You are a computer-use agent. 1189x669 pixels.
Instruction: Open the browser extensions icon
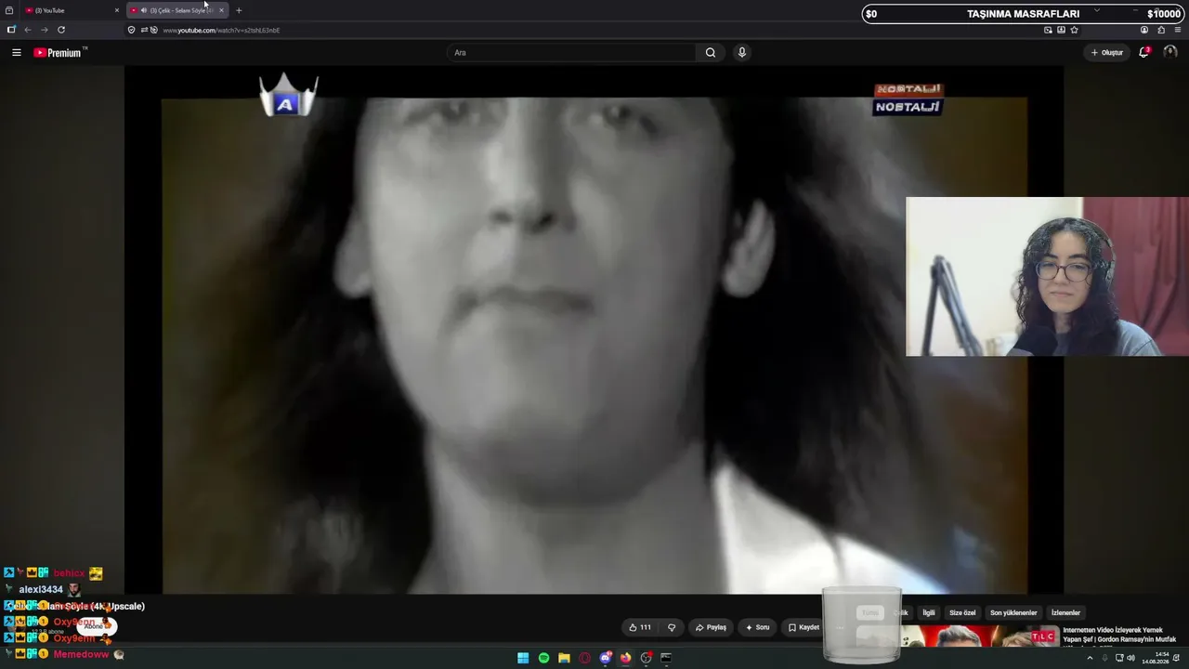[1161, 30]
